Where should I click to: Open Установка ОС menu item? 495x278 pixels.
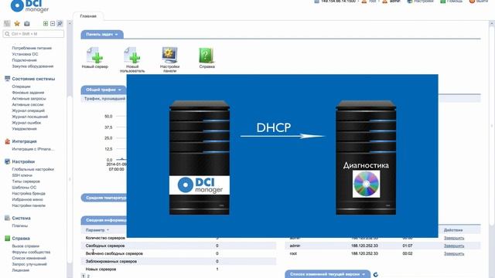(x=25, y=54)
